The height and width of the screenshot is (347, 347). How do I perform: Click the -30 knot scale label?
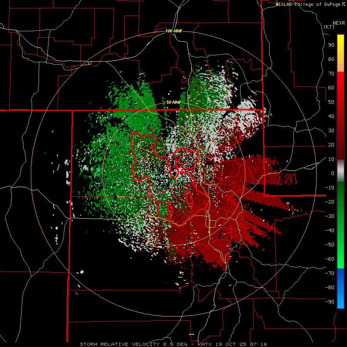[330, 216]
